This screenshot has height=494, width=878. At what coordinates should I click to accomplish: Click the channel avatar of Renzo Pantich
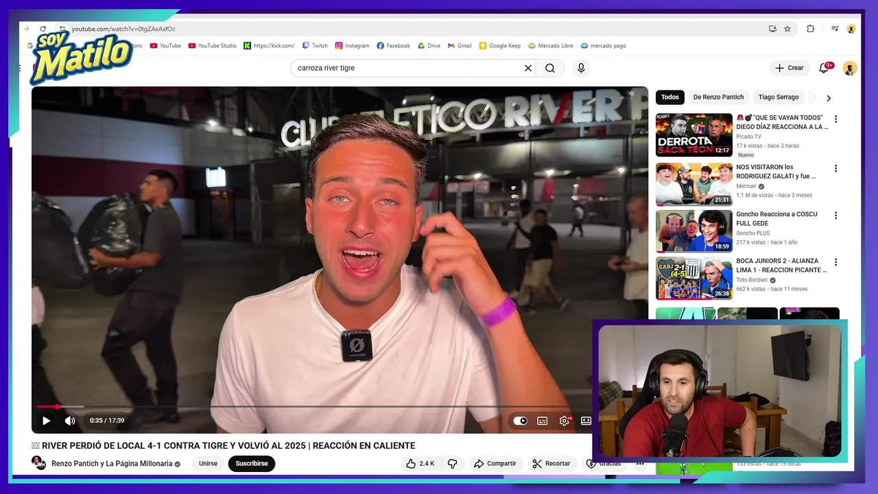click(38, 463)
